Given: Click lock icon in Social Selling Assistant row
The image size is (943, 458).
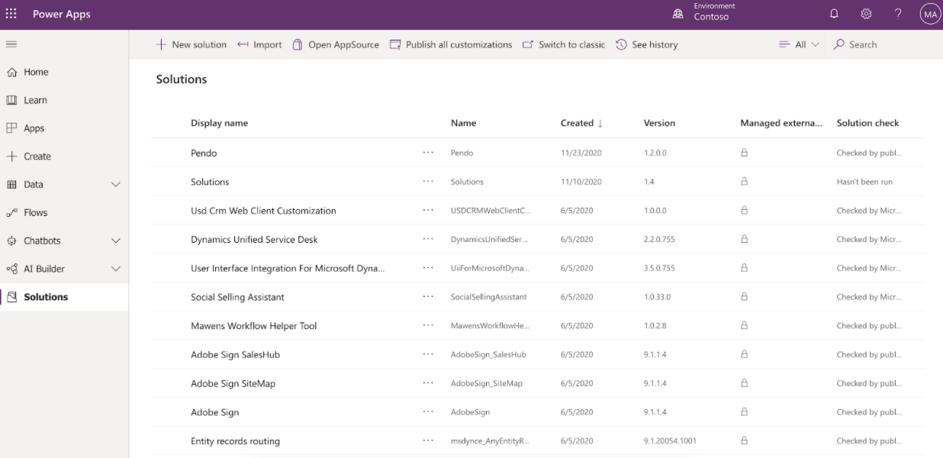Looking at the screenshot, I should 744,296.
